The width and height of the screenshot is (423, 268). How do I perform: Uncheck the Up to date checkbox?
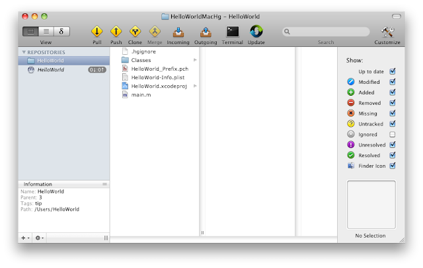tap(393, 71)
